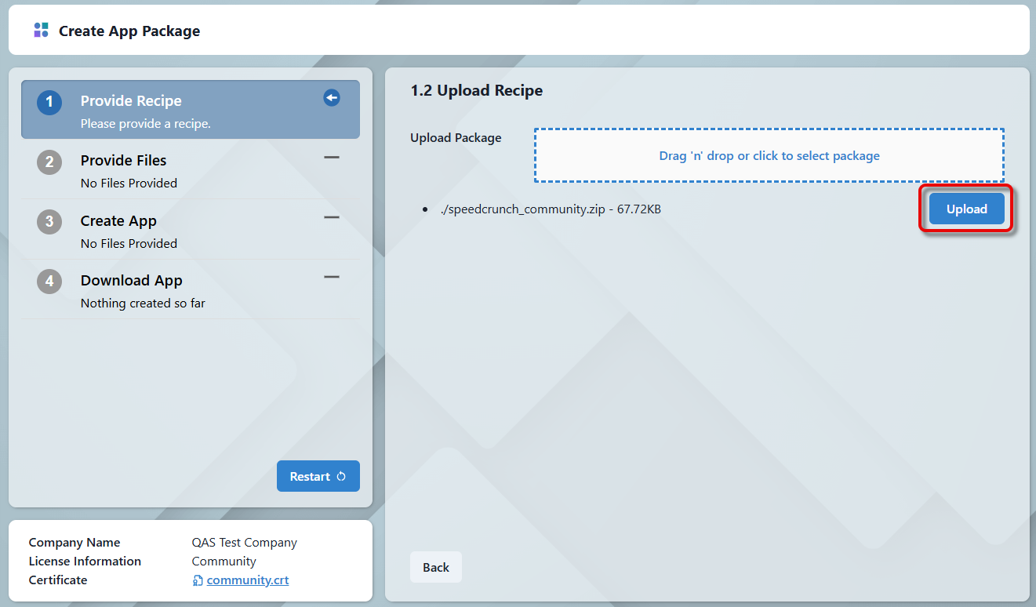This screenshot has height=607, width=1036.
Task: Click the Back button
Action: [x=436, y=568]
